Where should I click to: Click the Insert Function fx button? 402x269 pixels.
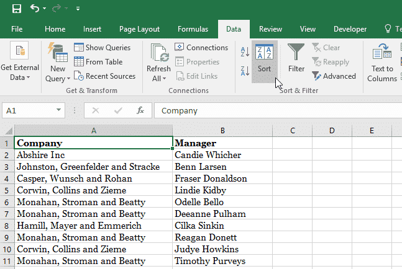click(x=140, y=110)
